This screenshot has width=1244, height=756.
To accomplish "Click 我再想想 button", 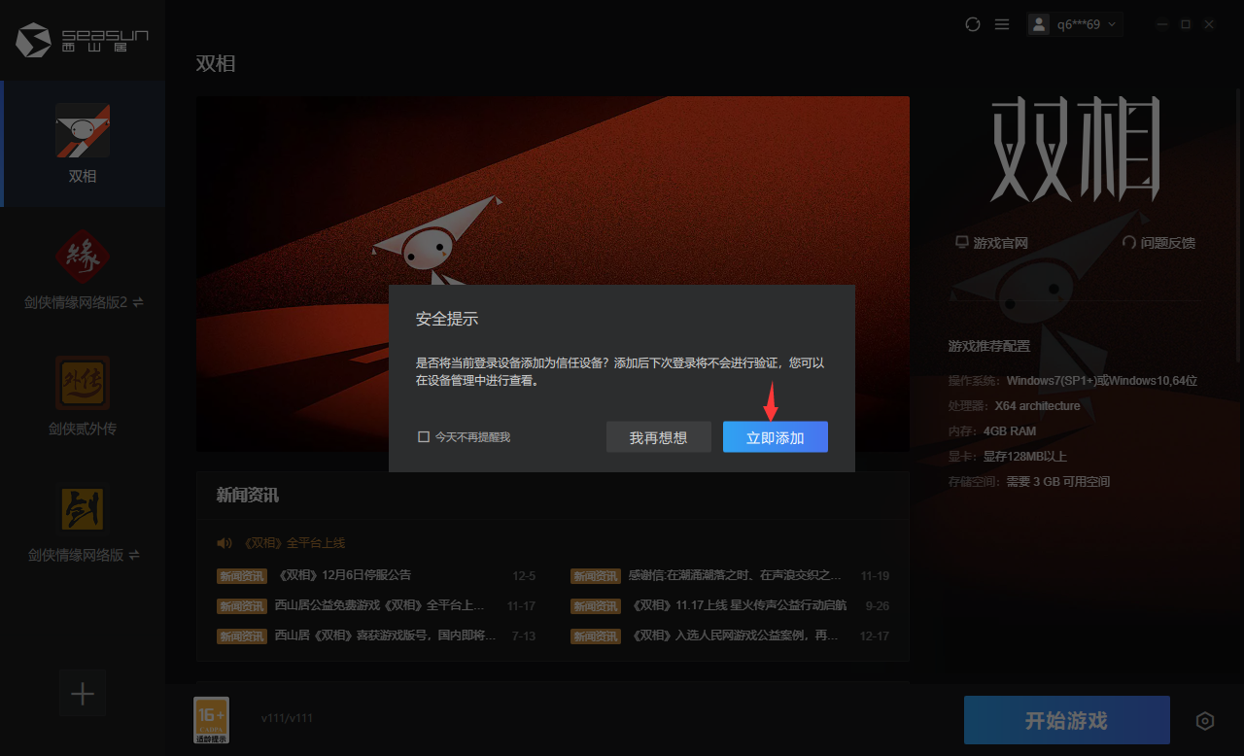I will coord(658,437).
